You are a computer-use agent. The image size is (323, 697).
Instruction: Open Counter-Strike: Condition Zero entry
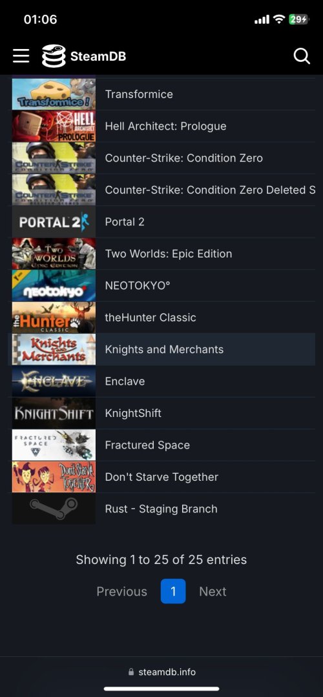point(183,158)
